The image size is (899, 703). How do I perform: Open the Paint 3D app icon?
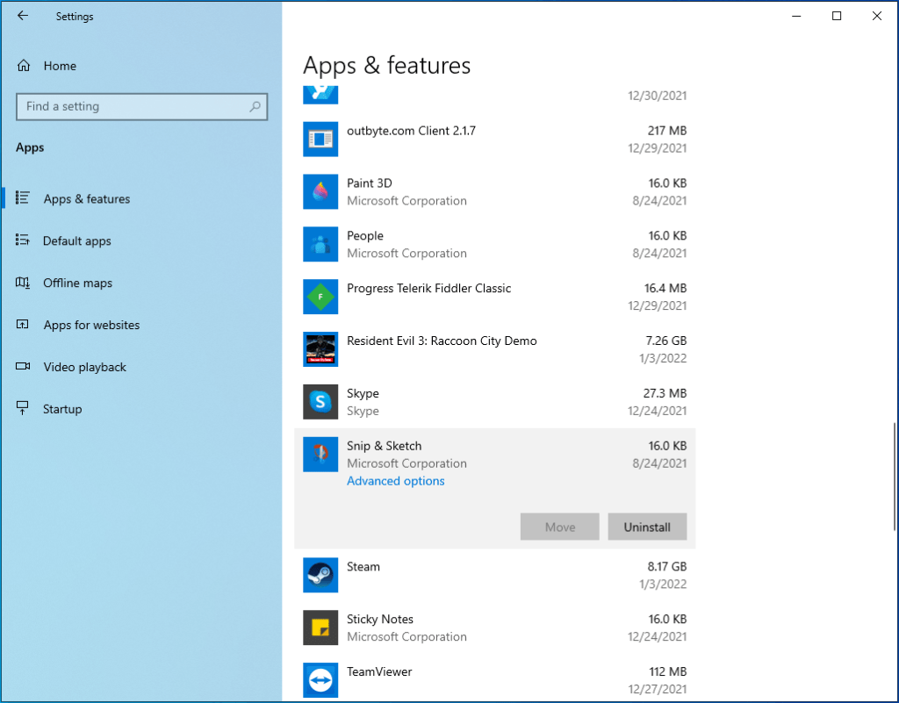[320, 191]
